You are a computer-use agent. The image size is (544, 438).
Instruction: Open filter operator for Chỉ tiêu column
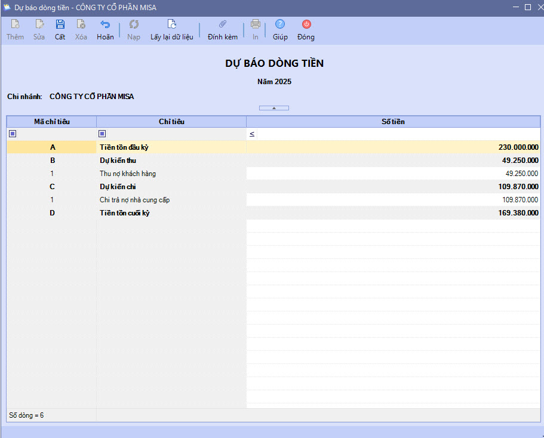click(102, 134)
